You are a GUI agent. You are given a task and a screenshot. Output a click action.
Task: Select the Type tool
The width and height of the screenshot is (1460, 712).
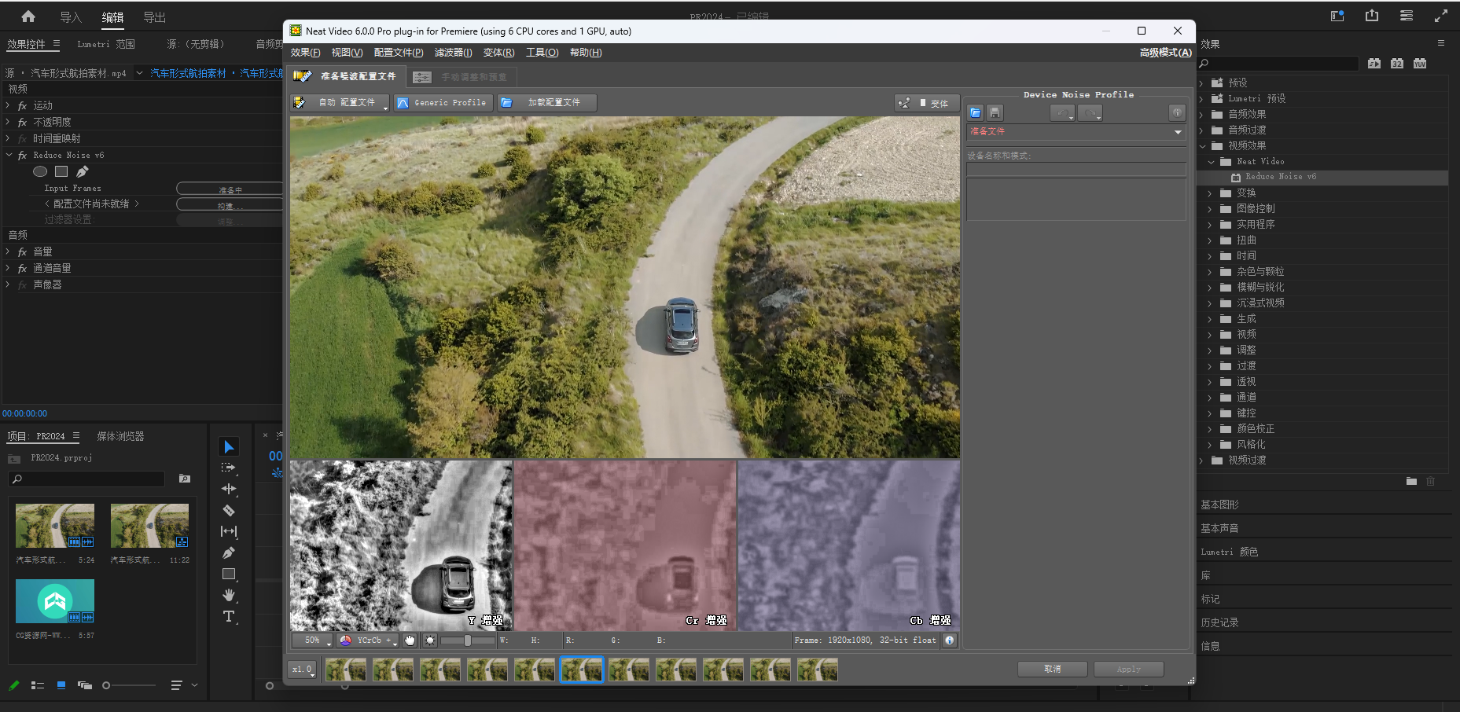(229, 617)
